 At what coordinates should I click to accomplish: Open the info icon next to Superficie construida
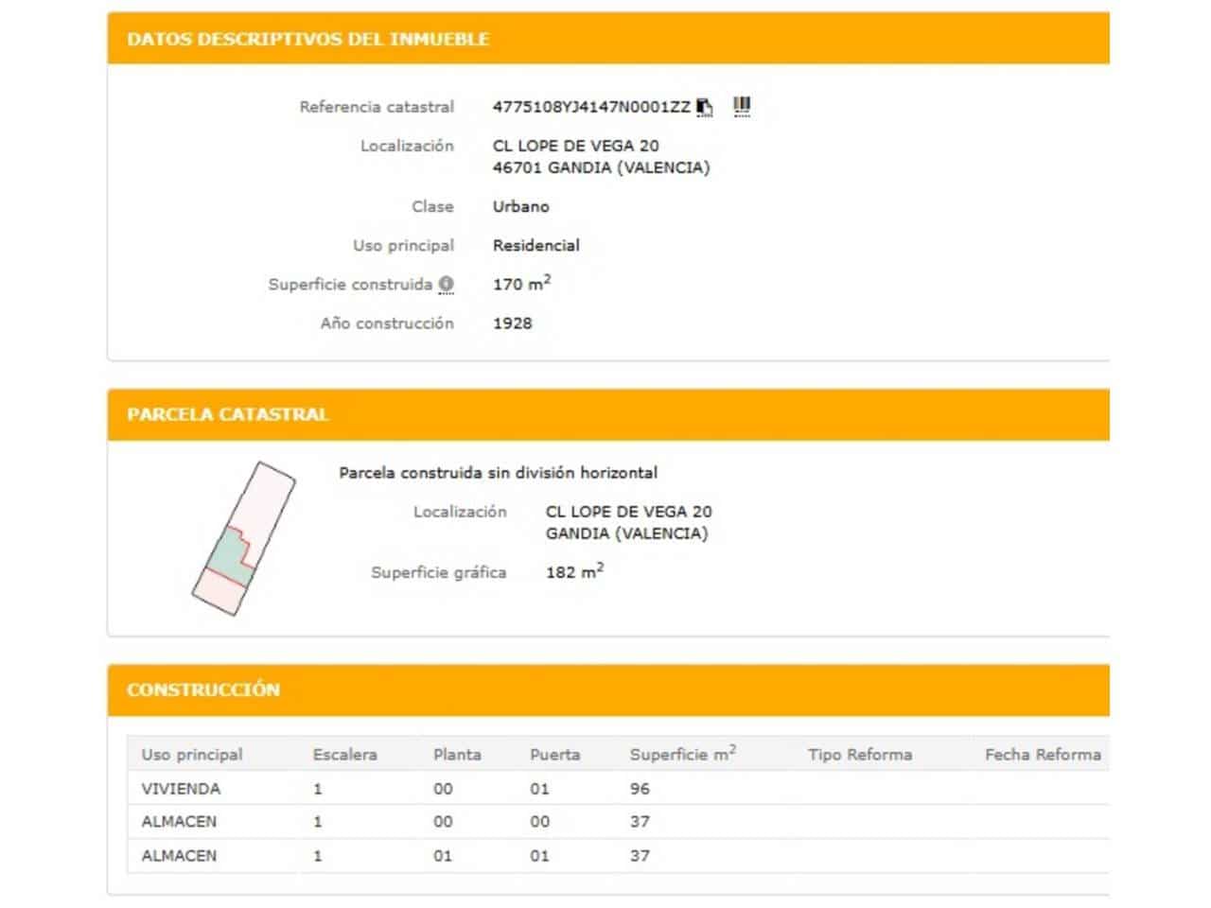[446, 284]
